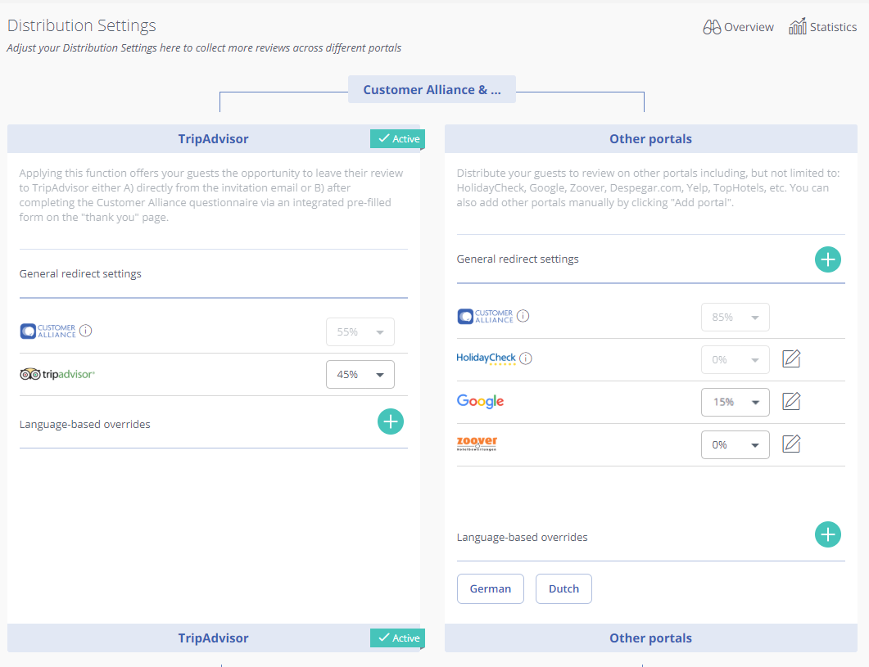869x667 pixels.
Task: Click the Distribution Settings page title
Action: point(81,25)
